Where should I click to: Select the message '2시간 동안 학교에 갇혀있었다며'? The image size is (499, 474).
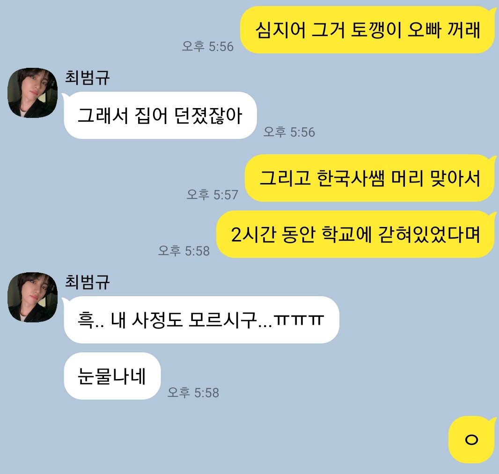click(355, 234)
